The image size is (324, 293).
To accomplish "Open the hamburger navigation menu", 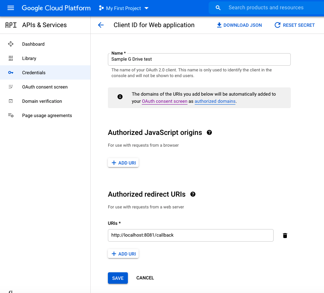I will [11, 8].
